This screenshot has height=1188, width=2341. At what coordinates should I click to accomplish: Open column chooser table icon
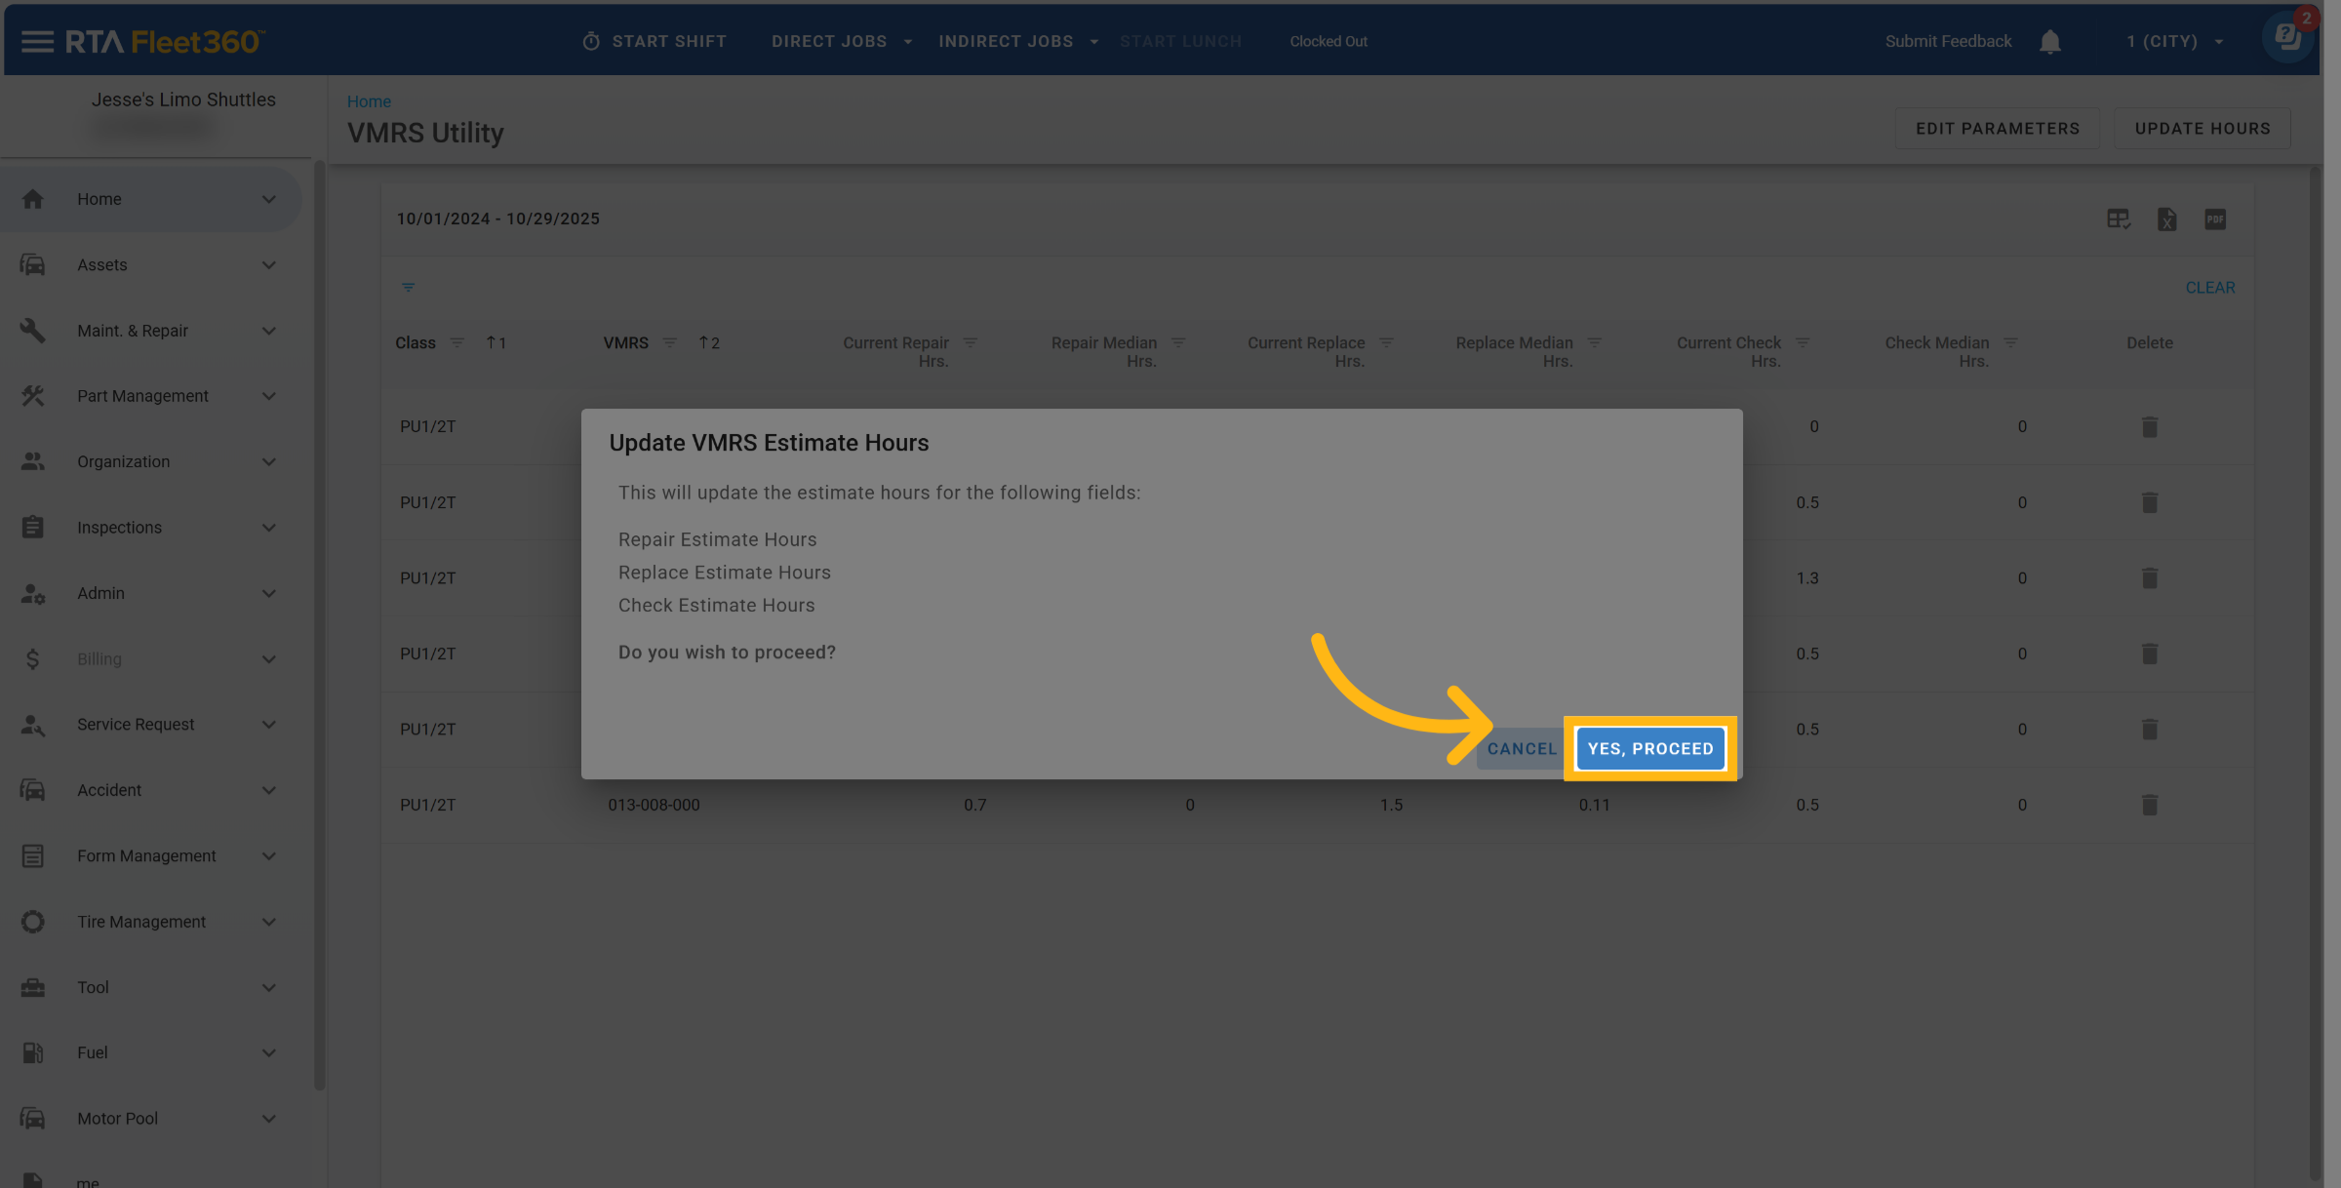point(2118,219)
